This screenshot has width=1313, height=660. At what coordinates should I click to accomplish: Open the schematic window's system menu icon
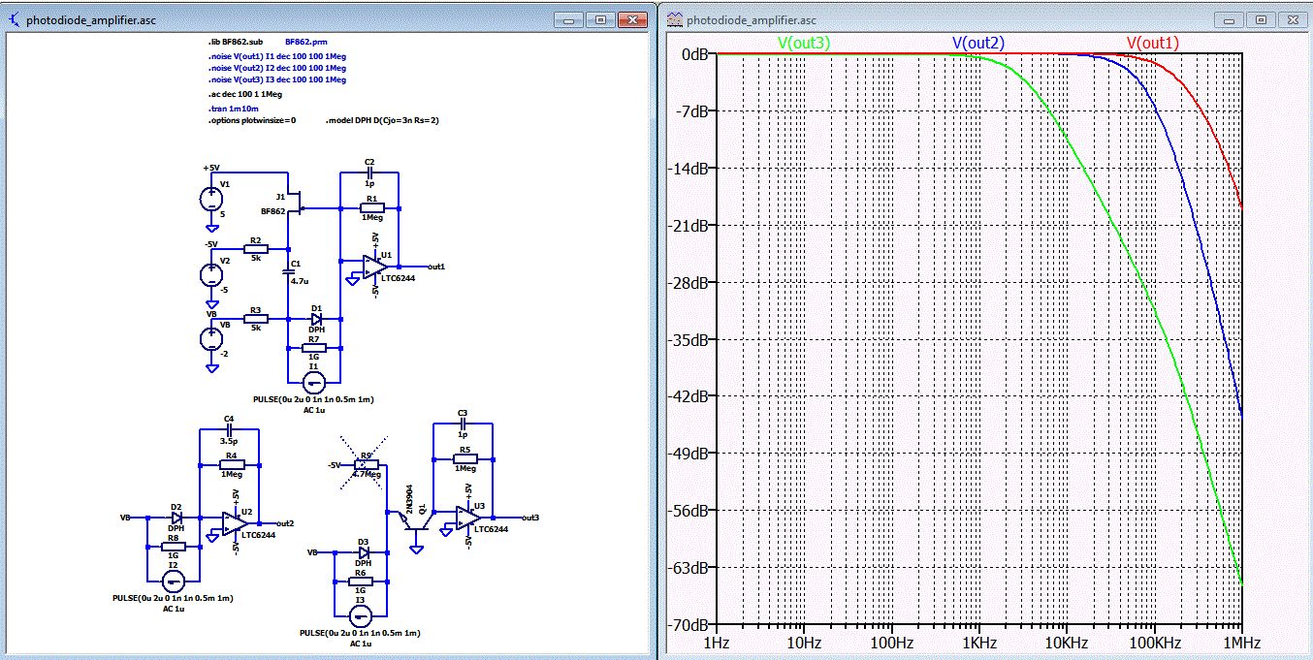[14, 19]
